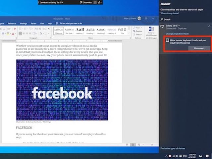The image size is (212, 159).
Task: Open the Help ribbon tab
Action: pyautogui.click(x=50, y=24)
